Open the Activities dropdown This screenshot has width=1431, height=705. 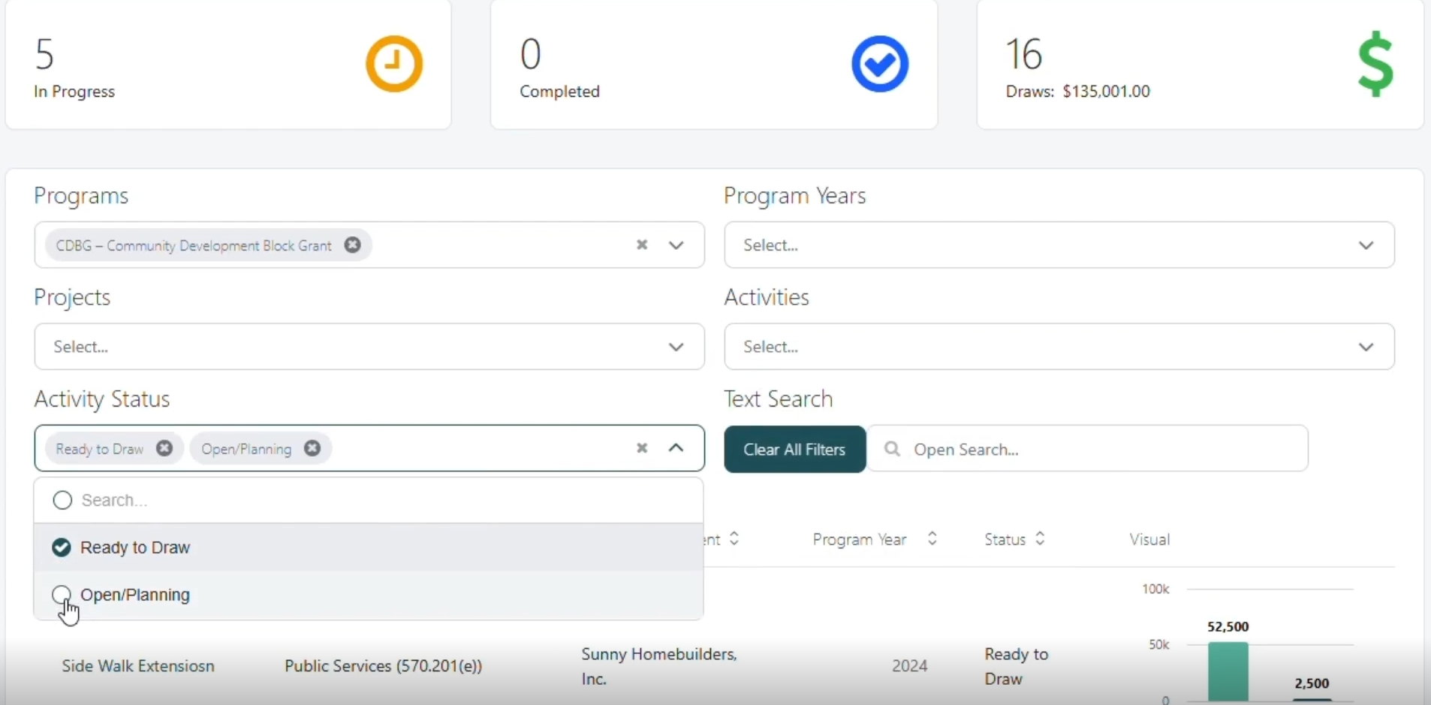(x=1059, y=346)
